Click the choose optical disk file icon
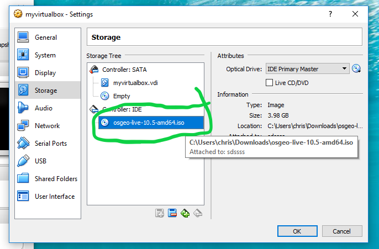Viewport: 379px width, 249px height. (356, 68)
